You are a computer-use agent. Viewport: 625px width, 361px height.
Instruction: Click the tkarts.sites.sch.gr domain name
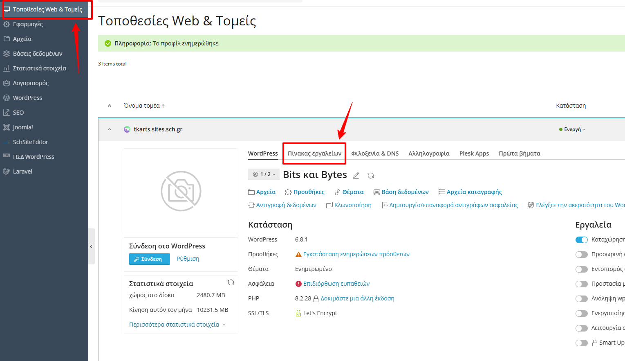point(158,129)
